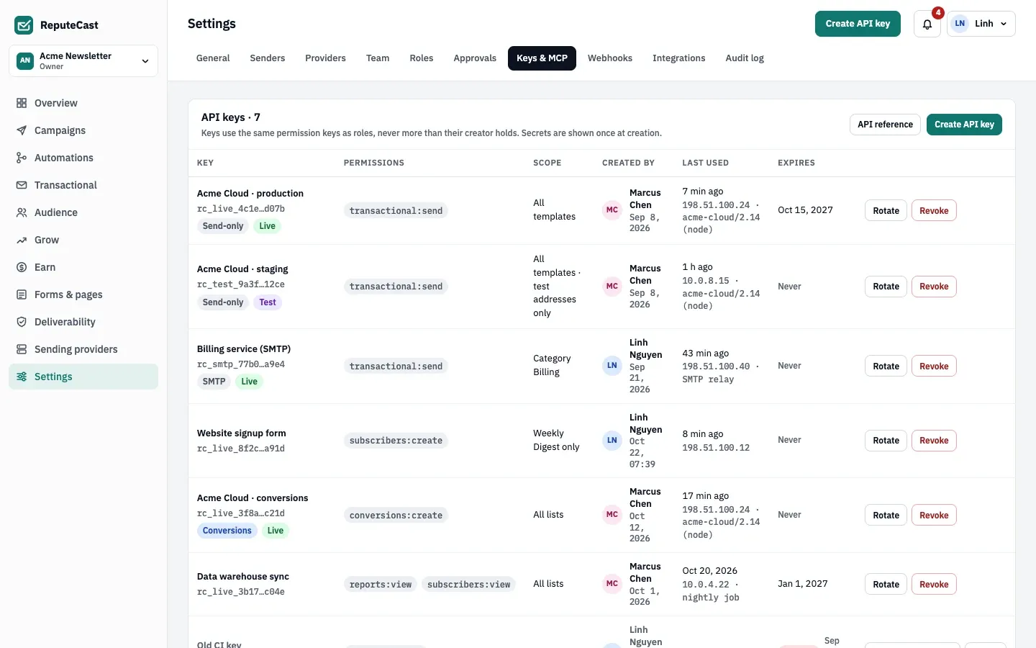Select the Keys & MCP tab

542,58
